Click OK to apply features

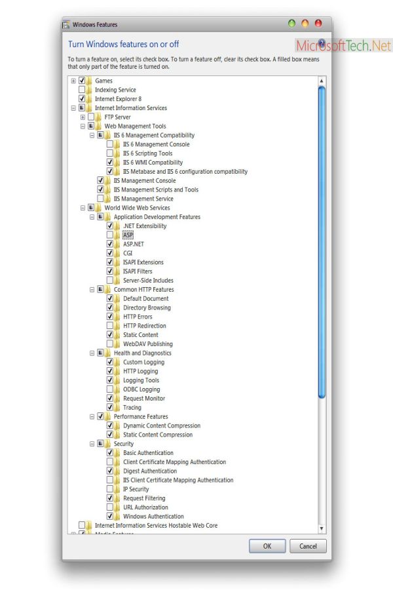click(267, 546)
